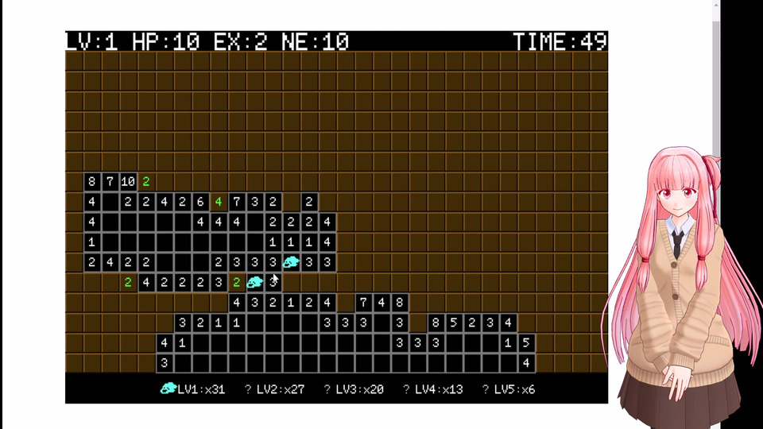Click the cyan monster left of the 3 3 cells
Image resolution: width=763 pixels, height=429 pixels.
click(x=291, y=262)
